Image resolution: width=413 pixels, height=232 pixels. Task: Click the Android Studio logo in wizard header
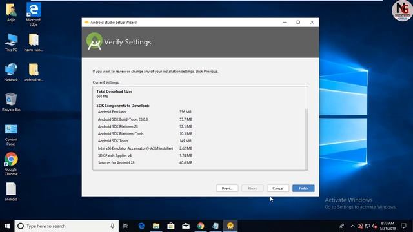click(94, 41)
